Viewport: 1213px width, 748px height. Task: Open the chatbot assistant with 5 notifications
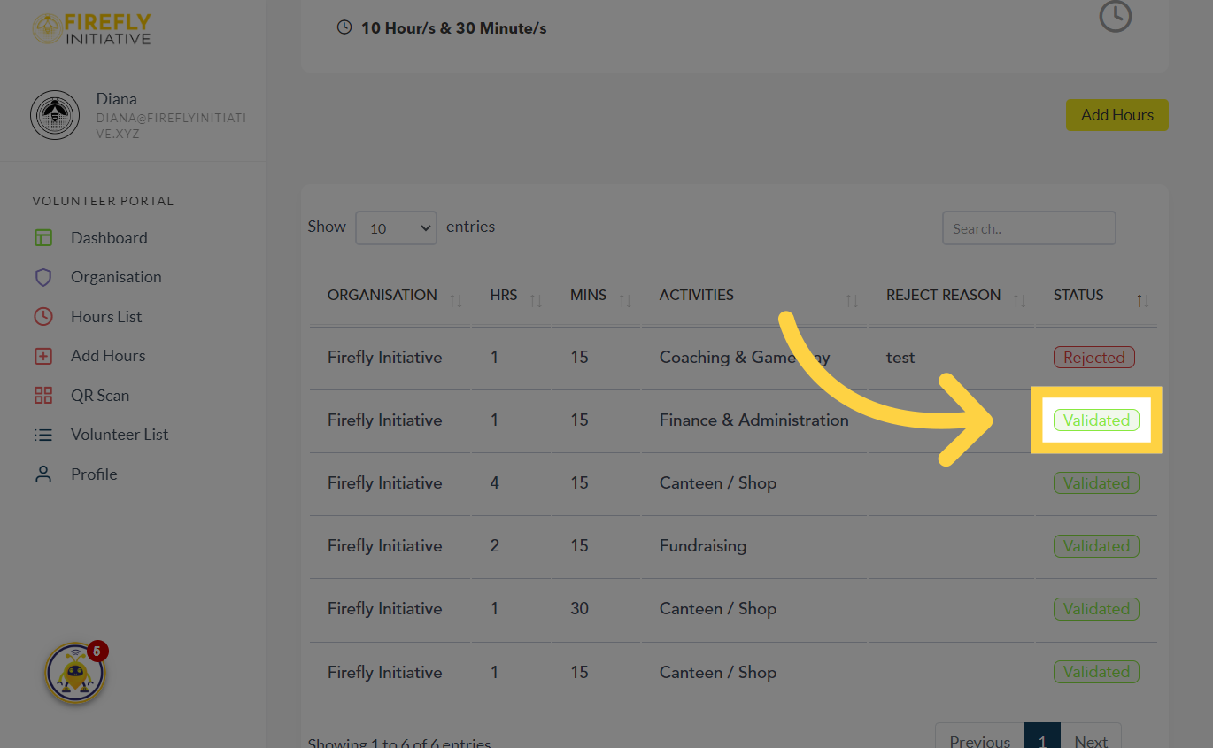pos(75,673)
